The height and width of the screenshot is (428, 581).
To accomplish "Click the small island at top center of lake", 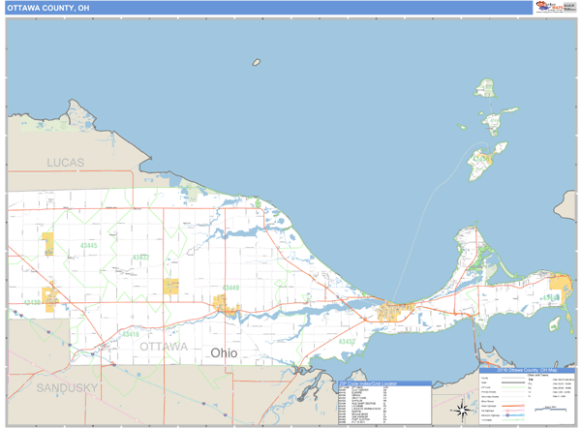I will tap(257, 63).
